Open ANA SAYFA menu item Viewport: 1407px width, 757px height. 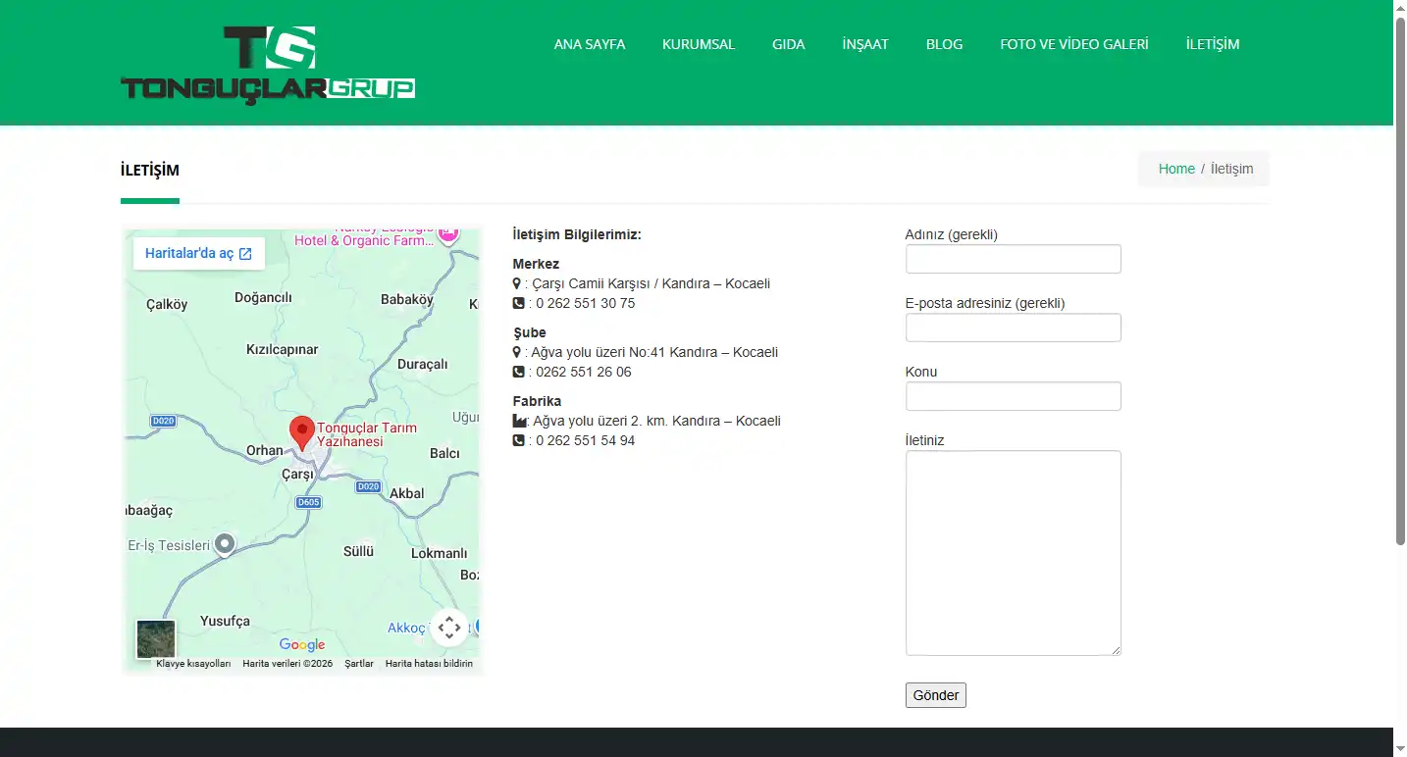(590, 44)
